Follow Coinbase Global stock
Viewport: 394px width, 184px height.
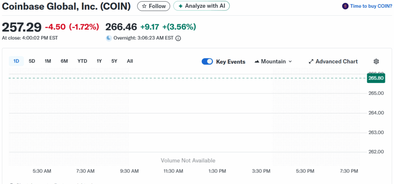154,6
